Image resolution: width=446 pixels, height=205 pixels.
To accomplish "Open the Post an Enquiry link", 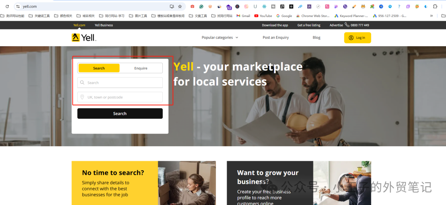I will click(275, 38).
